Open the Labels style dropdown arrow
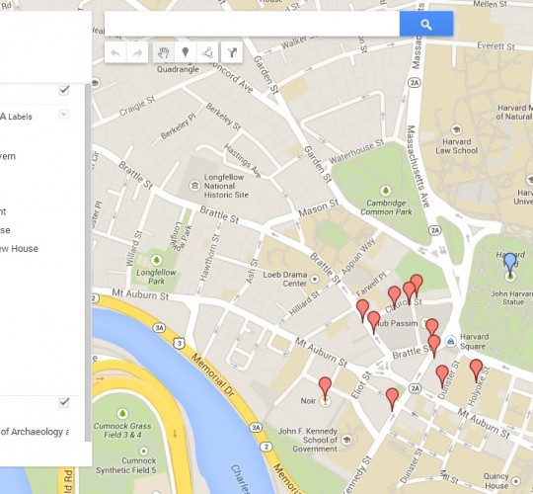Screen dimensions: 533x494 click(63, 114)
